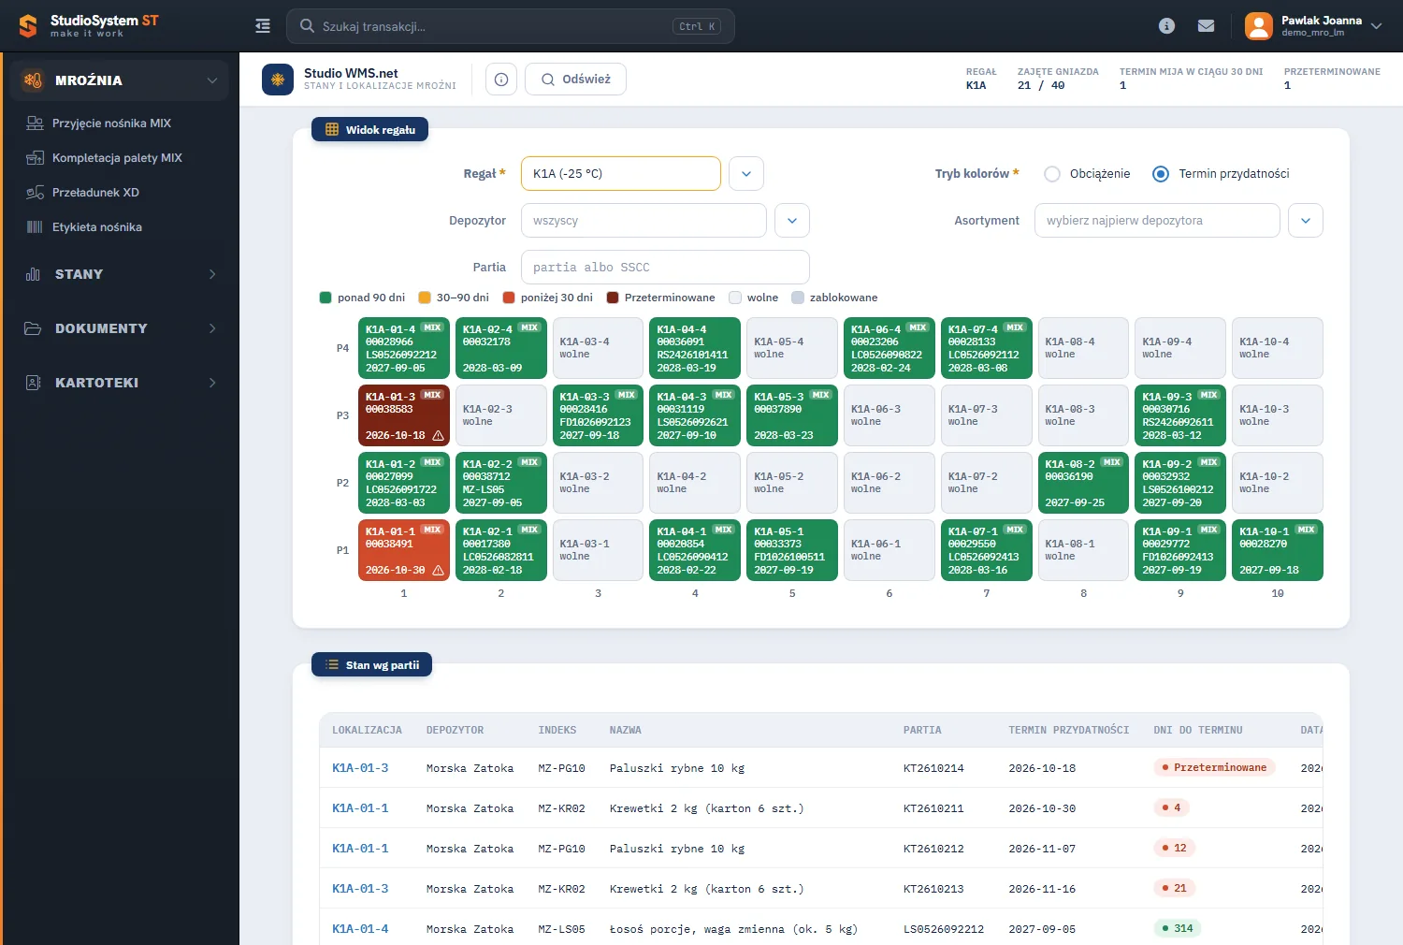This screenshot has width=1403, height=945.
Task: Open the user account menu chevron
Action: pos(1376,26)
